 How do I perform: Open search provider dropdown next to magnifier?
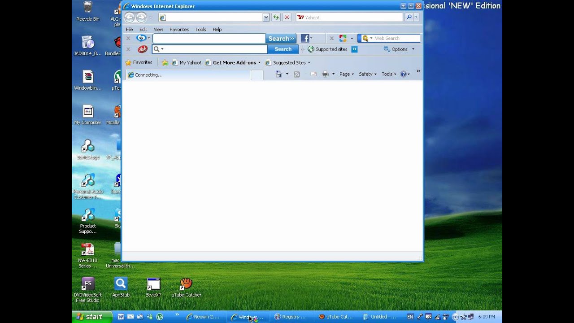click(416, 17)
